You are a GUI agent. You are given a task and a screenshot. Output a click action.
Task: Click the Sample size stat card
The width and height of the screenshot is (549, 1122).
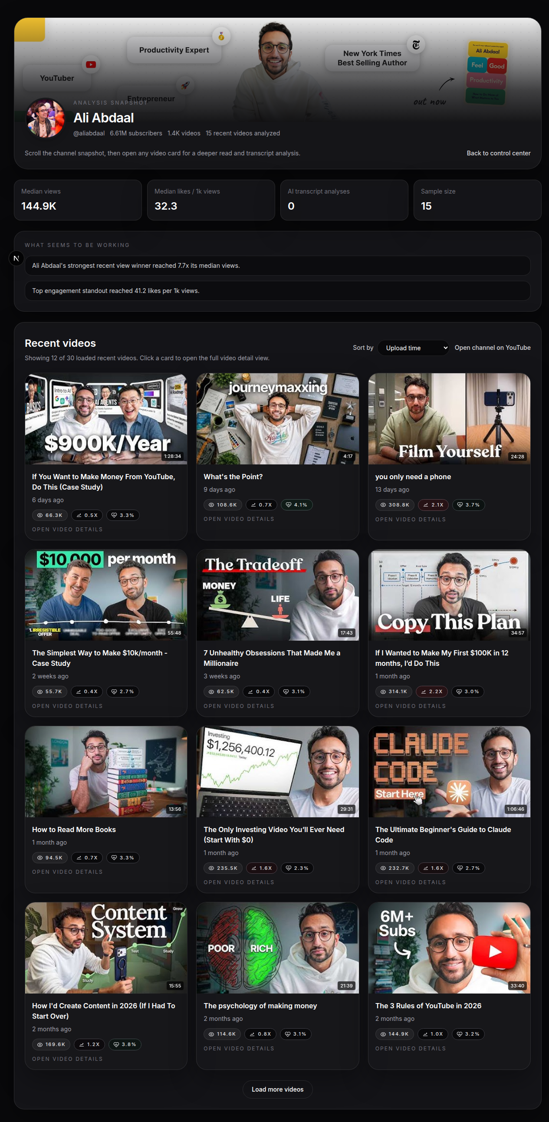[477, 200]
